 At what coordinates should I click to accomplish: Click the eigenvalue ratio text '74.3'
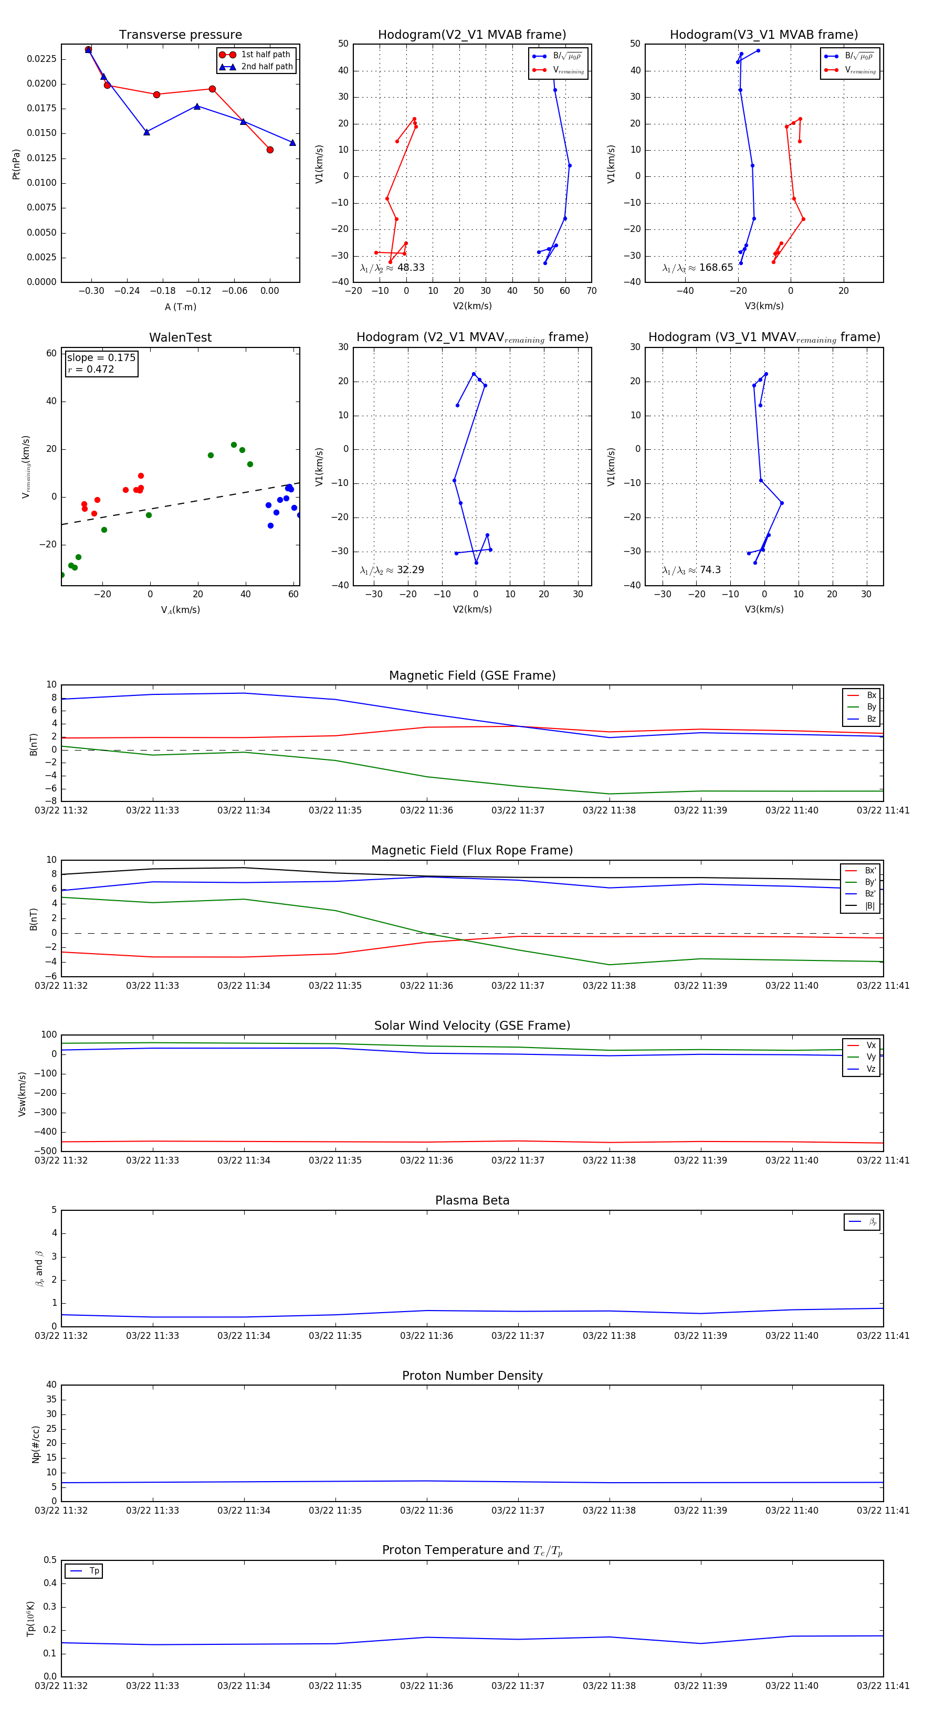tap(710, 570)
